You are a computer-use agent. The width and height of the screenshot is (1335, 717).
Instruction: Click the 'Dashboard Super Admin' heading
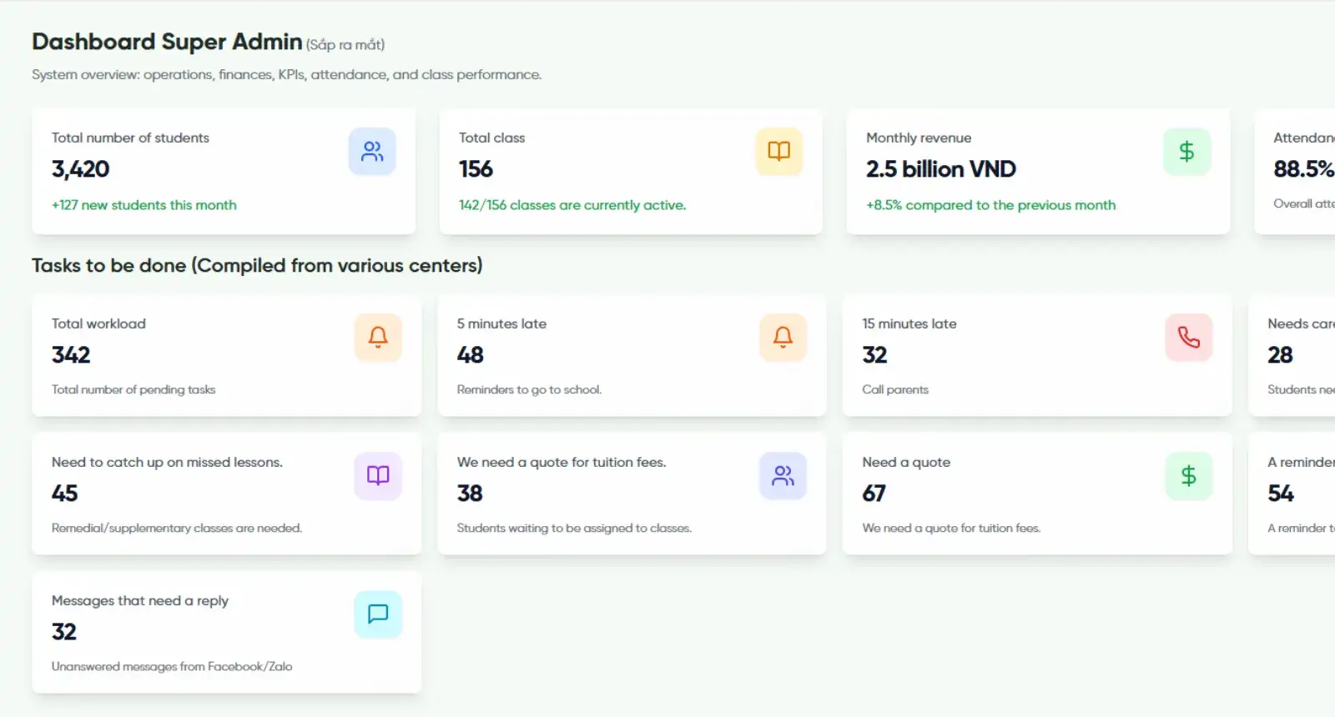tap(167, 42)
